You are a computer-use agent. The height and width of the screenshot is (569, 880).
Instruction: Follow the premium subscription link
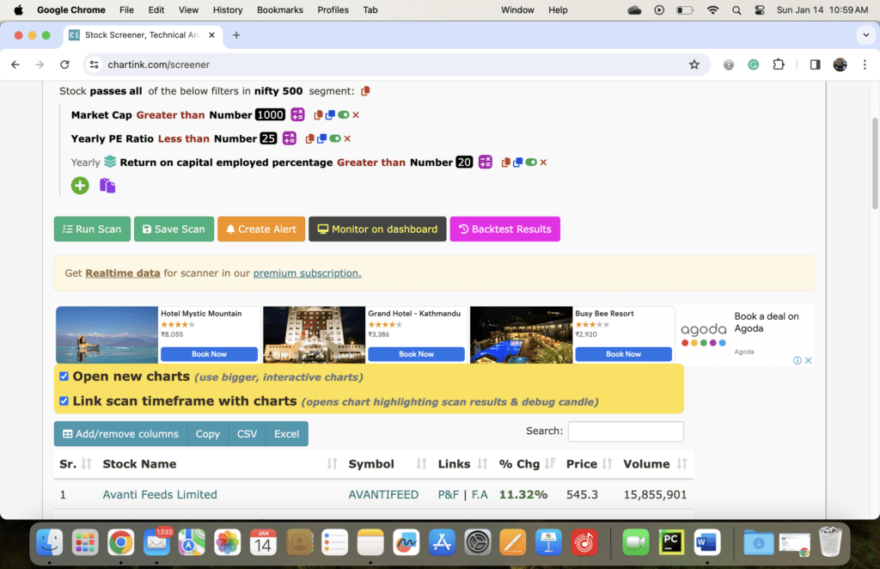(x=307, y=273)
